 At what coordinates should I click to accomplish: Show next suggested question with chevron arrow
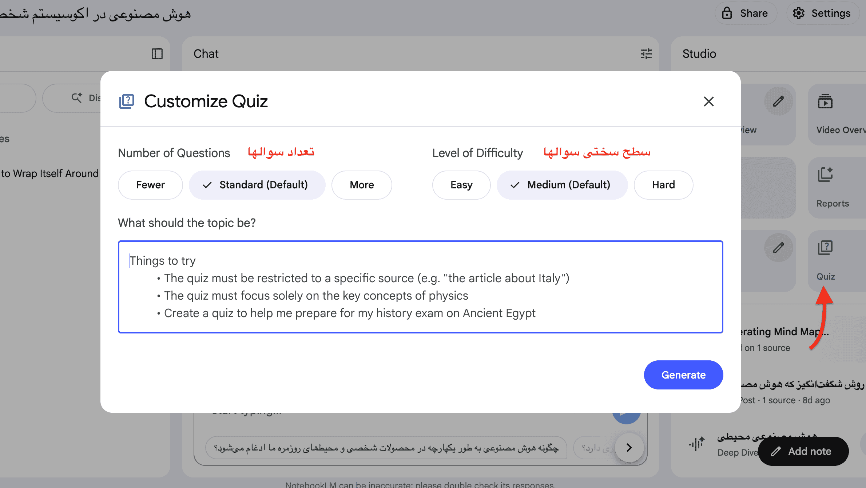629,447
